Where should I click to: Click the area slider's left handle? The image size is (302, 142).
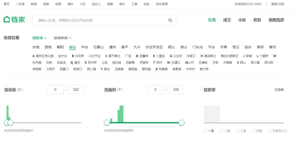[x=107, y=123]
